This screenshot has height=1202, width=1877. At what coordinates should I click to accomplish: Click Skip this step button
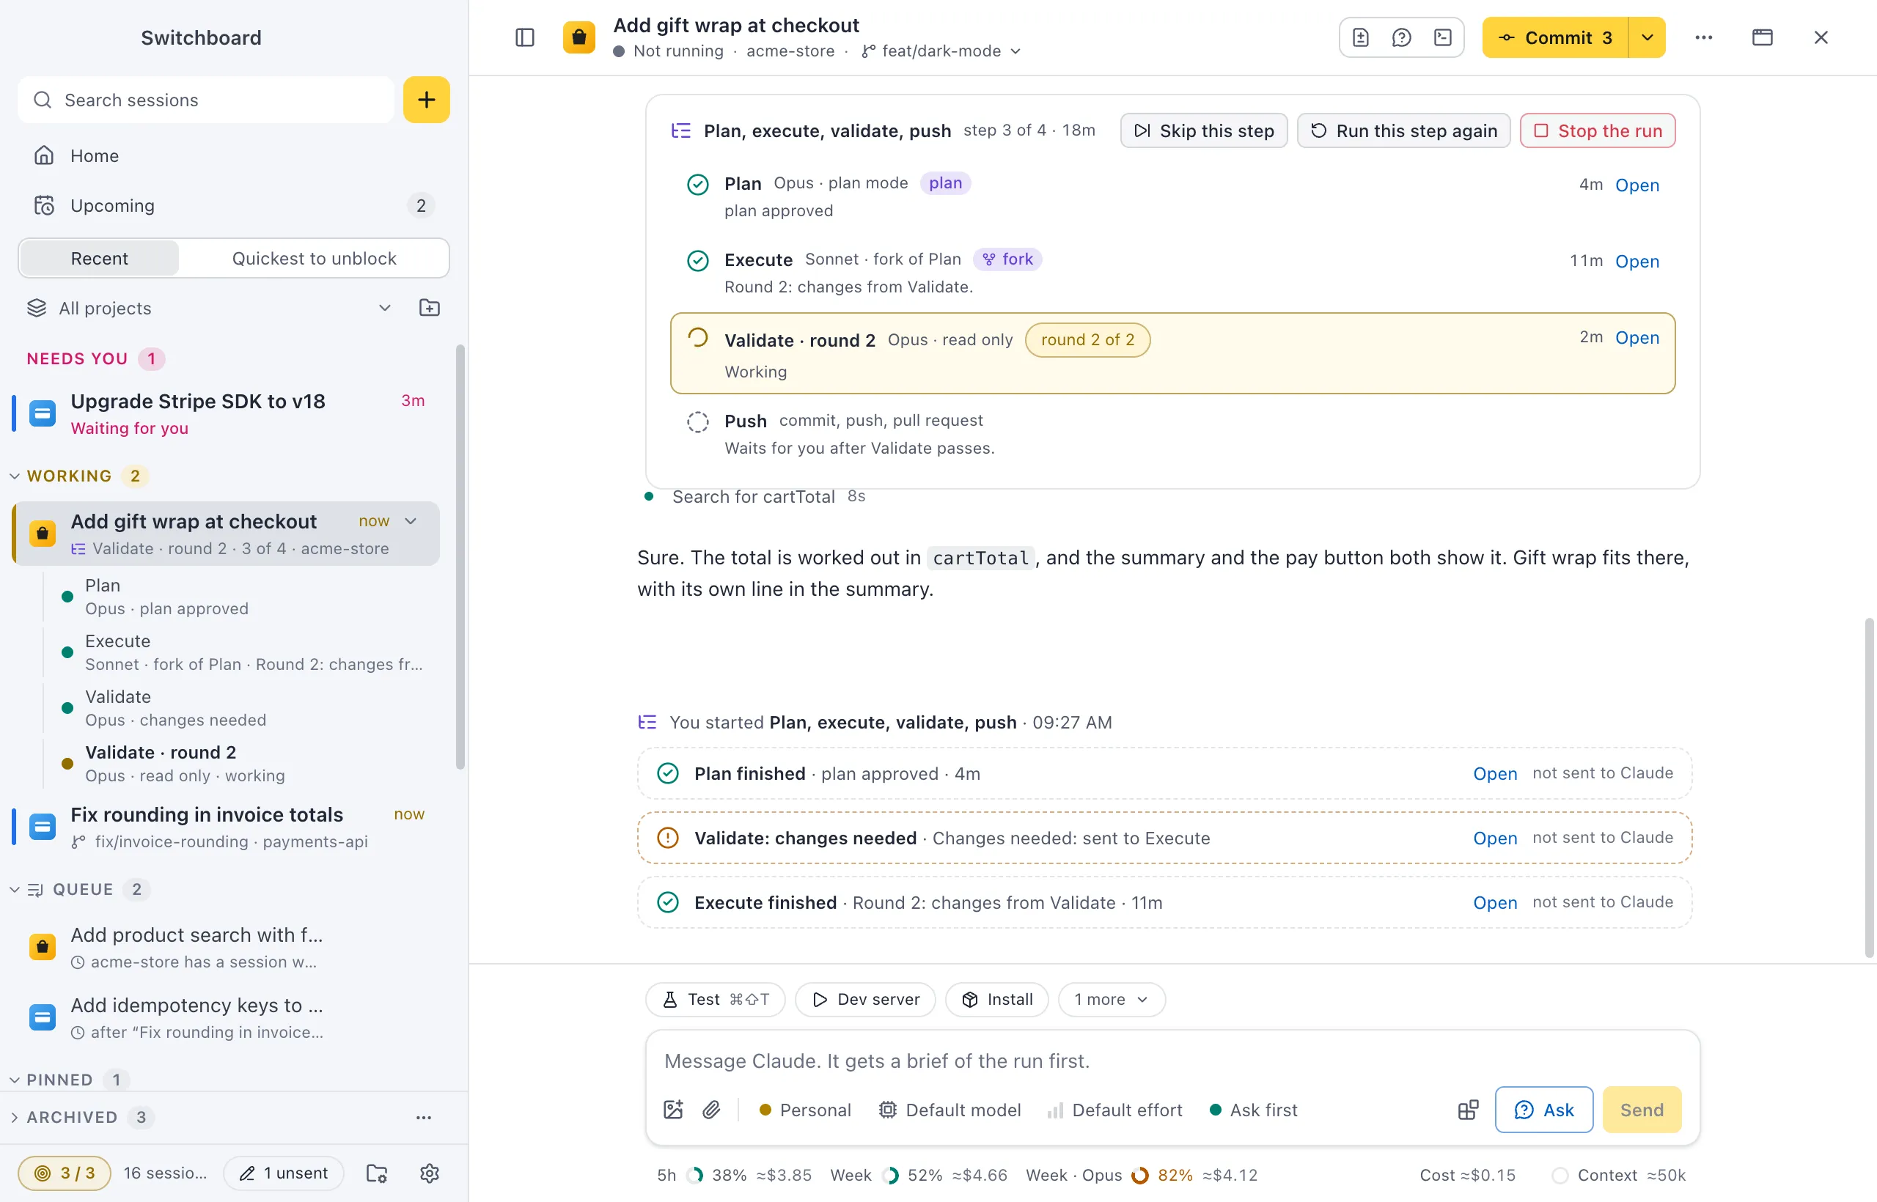pyautogui.click(x=1204, y=130)
